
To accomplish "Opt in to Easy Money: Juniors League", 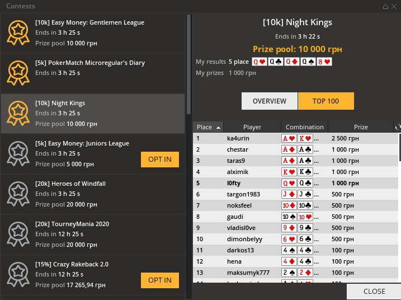I will point(160,160).
